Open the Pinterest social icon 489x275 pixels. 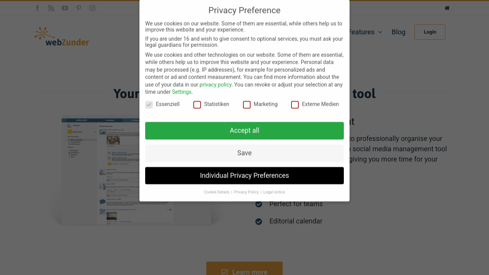click(x=79, y=8)
